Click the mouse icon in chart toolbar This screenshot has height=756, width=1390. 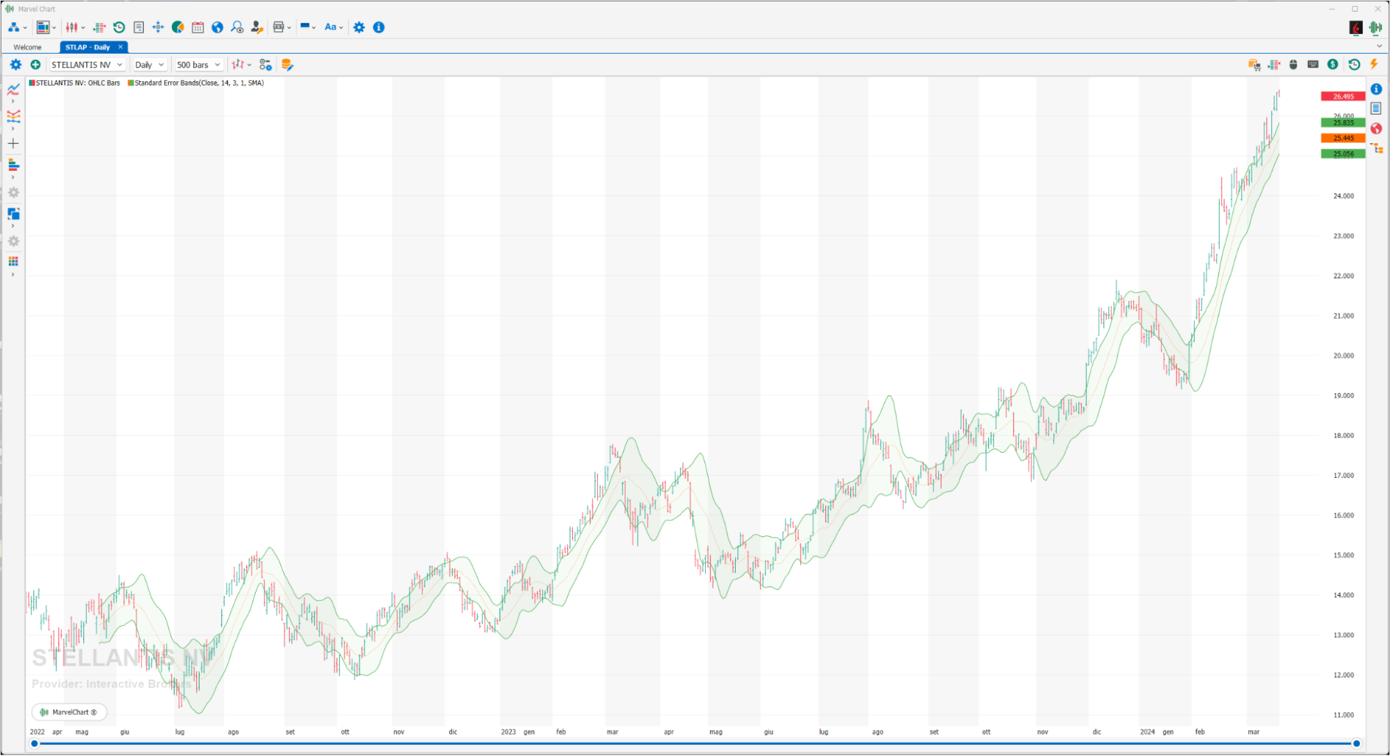[1293, 65]
